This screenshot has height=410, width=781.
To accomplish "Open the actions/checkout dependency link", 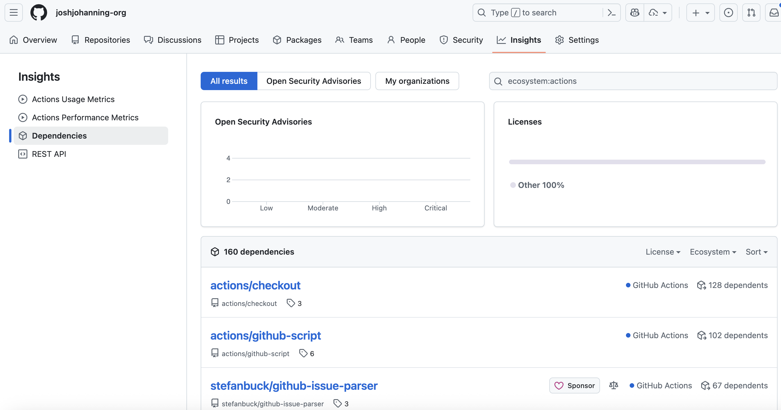I will coord(255,285).
